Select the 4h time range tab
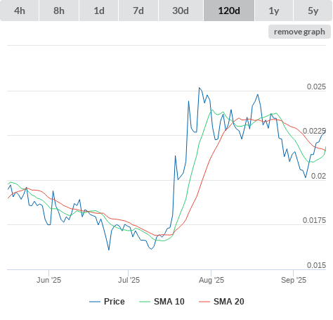This screenshot has height=320, width=333. click(20, 11)
